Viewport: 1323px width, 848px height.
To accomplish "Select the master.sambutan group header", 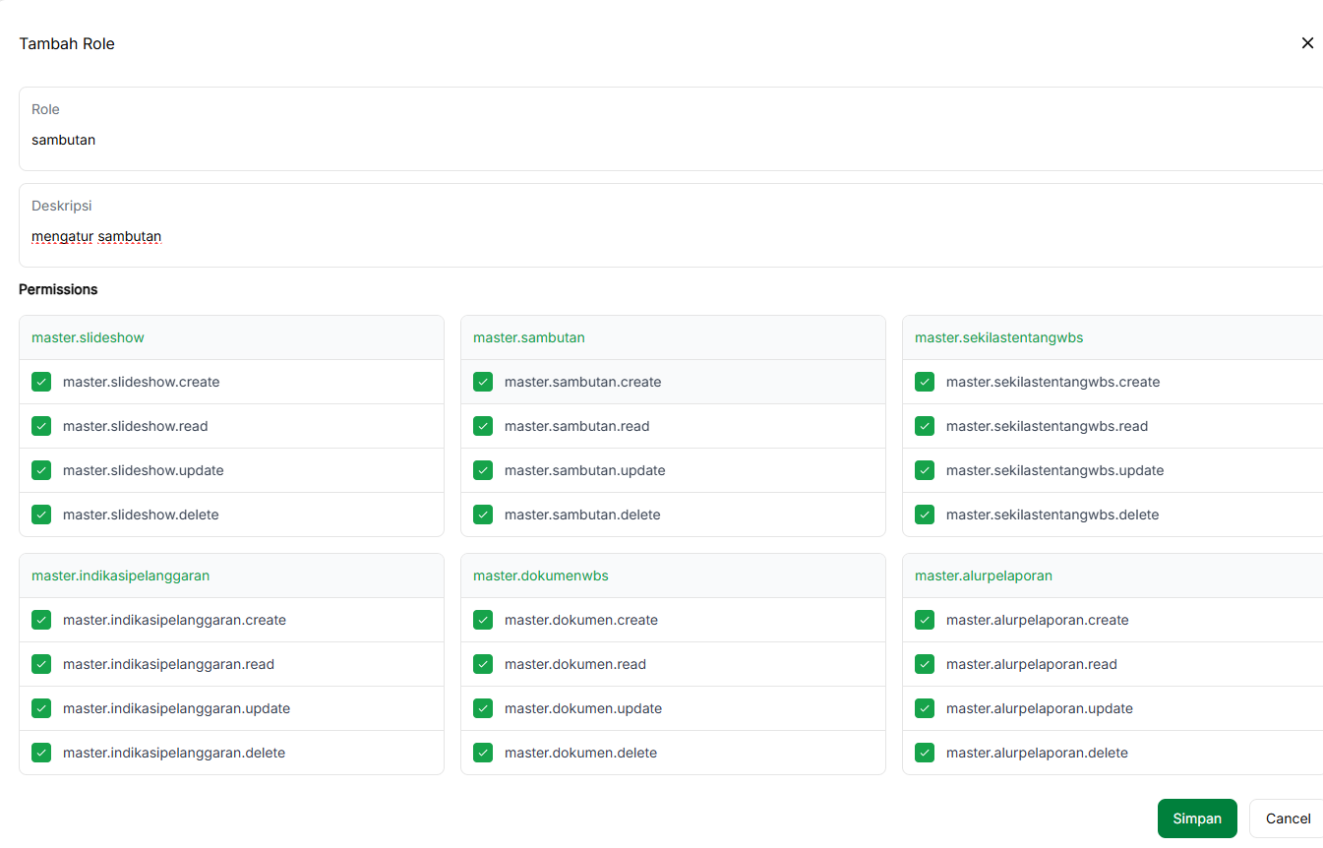I will point(529,337).
